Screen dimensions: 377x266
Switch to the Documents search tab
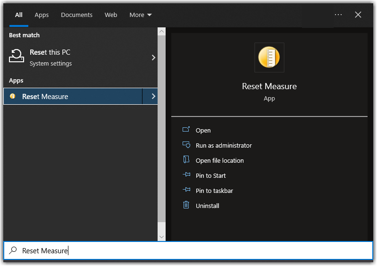tap(77, 15)
